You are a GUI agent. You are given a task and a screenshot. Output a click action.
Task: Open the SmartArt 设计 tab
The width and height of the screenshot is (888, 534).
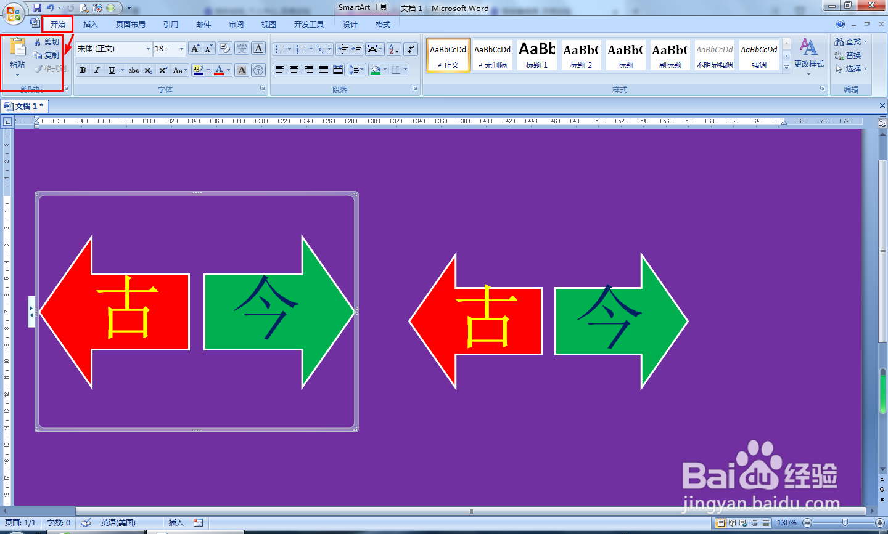[350, 25]
